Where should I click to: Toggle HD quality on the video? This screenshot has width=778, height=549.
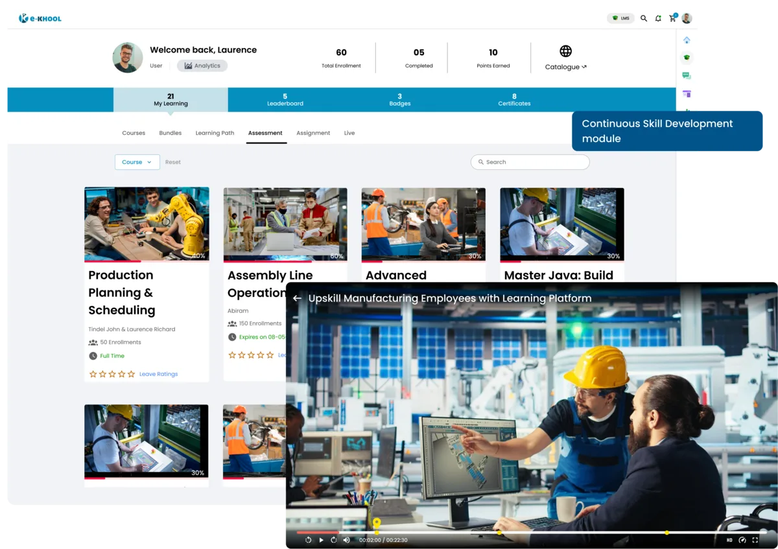(x=729, y=539)
